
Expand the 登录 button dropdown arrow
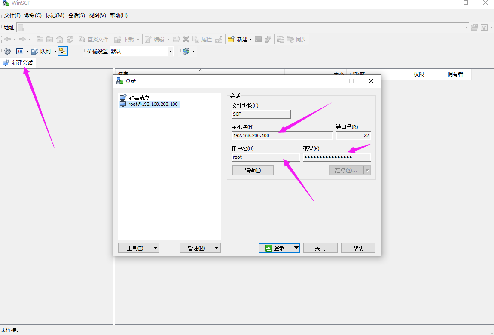296,248
